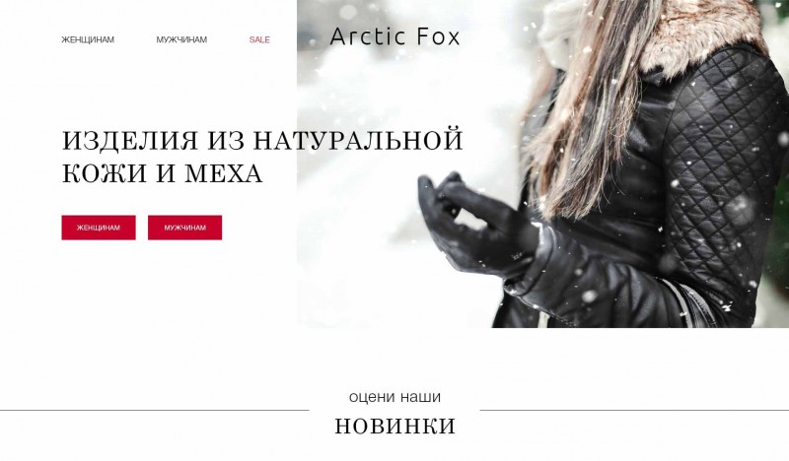Click the green blurred foliage at the photo edge

pos(777,20)
